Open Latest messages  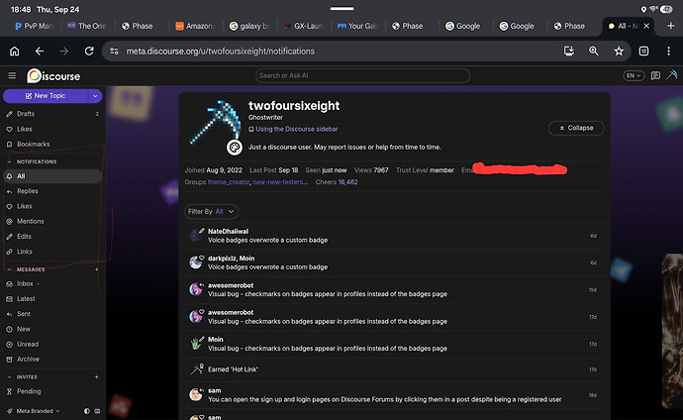(52, 299)
